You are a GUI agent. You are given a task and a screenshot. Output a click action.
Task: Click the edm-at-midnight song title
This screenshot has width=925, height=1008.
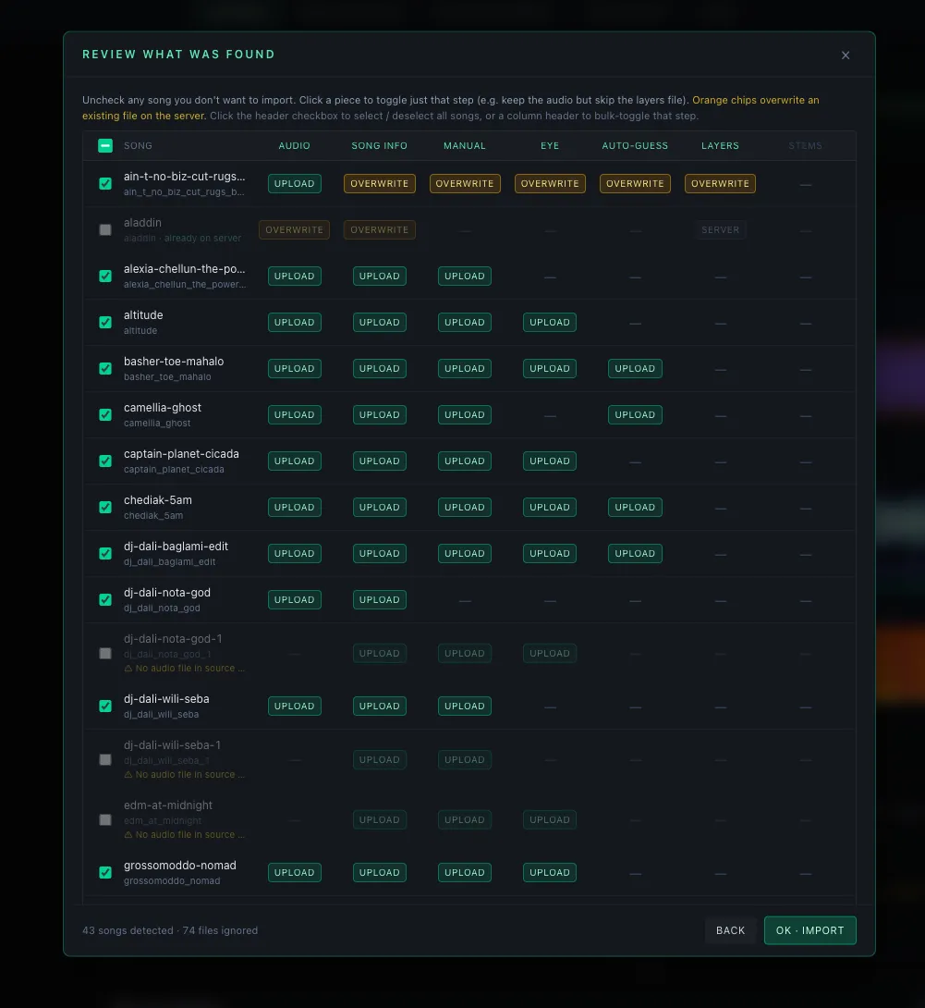click(x=167, y=805)
